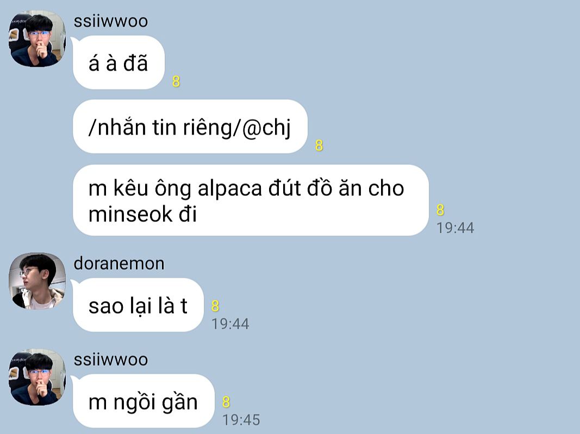This screenshot has height=434, width=580.
Task: Click the ssiiwwoo username at the top
Action: [110, 21]
